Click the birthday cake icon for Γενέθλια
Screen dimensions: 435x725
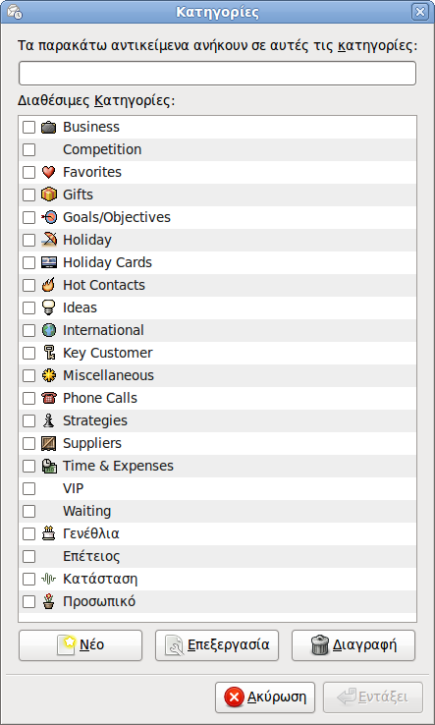click(x=48, y=534)
